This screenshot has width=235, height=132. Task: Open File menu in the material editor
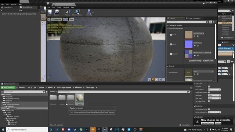click(49, 7)
